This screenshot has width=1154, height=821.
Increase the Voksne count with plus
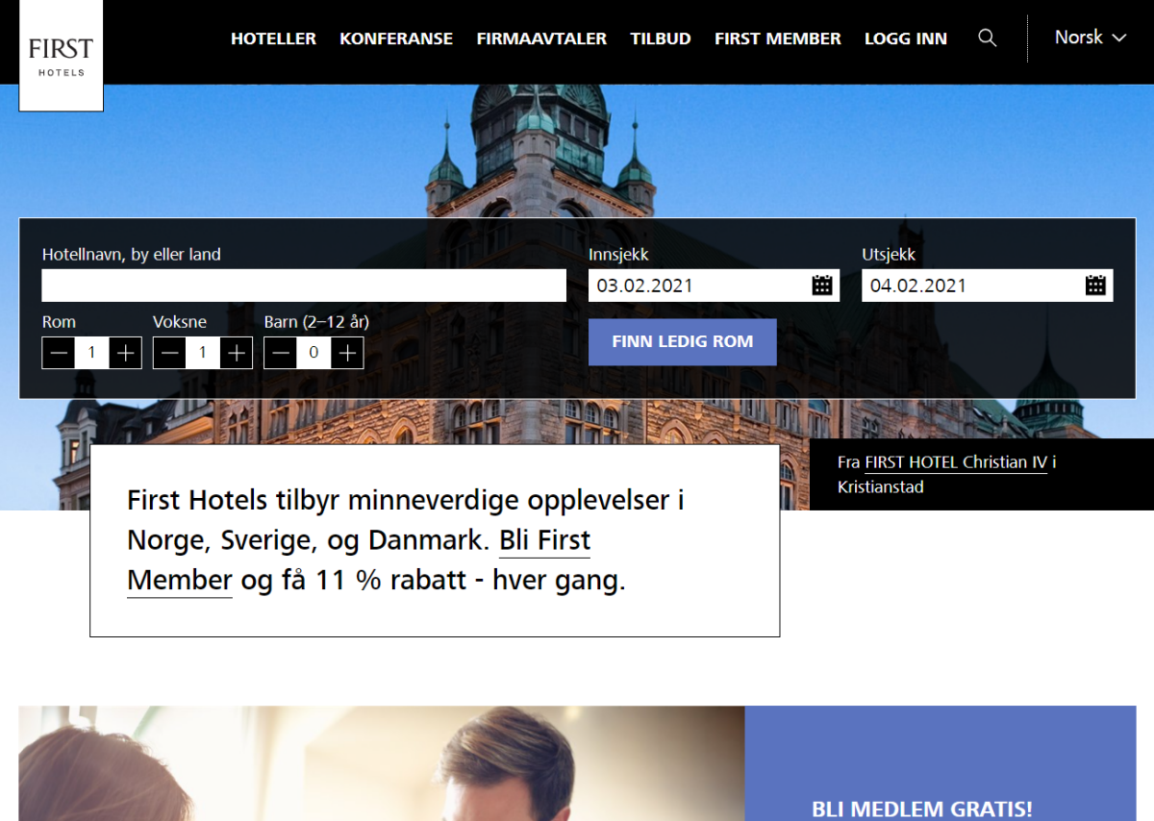pos(236,353)
